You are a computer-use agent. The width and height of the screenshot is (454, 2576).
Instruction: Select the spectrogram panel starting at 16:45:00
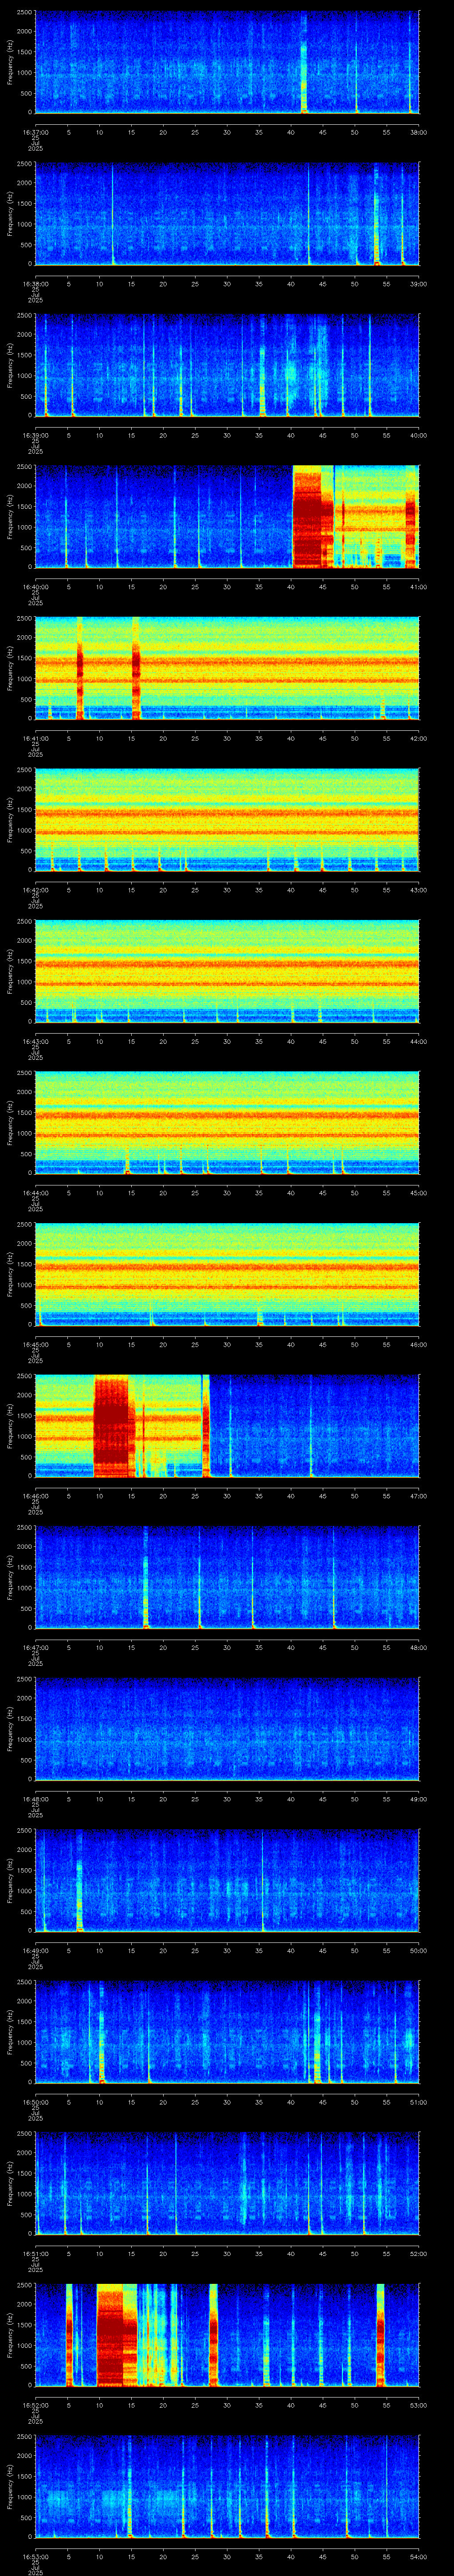click(227, 1274)
